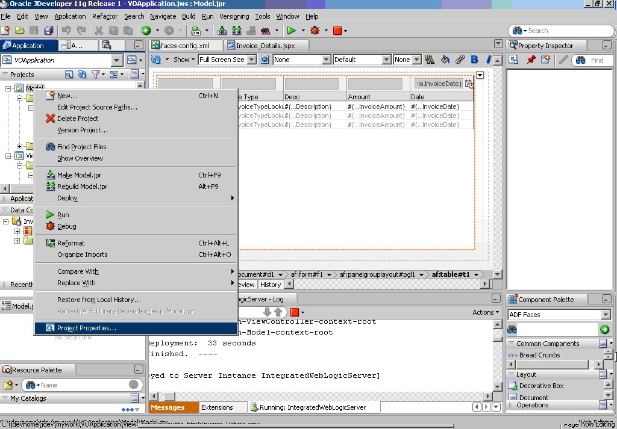Expand the Recently Opened Files section
Viewport: 617px width, 429px height.
tap(5, 285)
